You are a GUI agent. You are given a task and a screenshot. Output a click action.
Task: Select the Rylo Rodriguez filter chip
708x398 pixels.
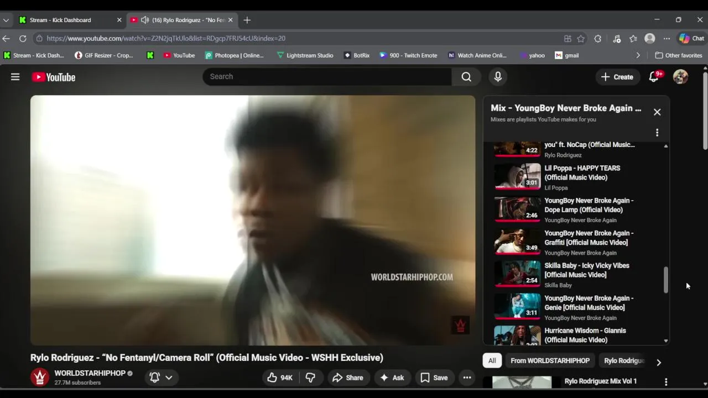point(623,360)
